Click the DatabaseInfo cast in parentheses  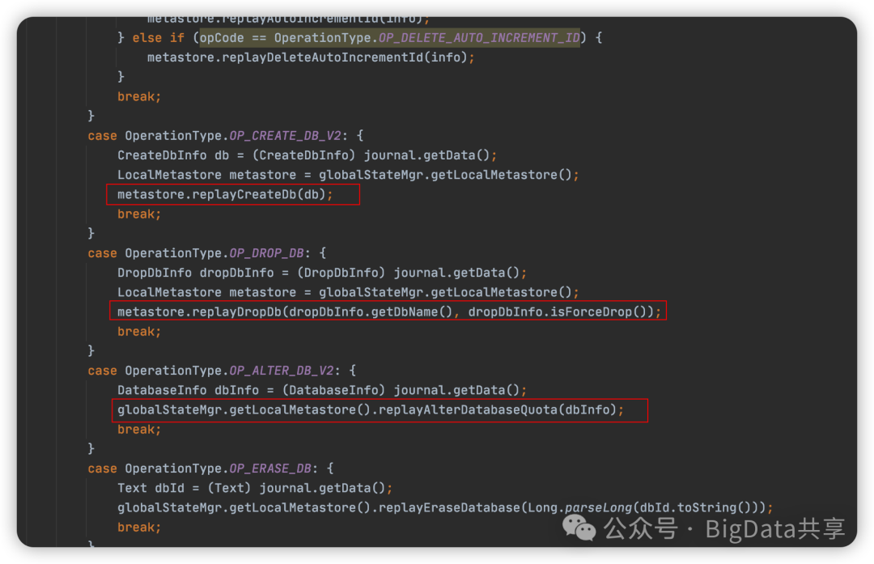point(334,391)
